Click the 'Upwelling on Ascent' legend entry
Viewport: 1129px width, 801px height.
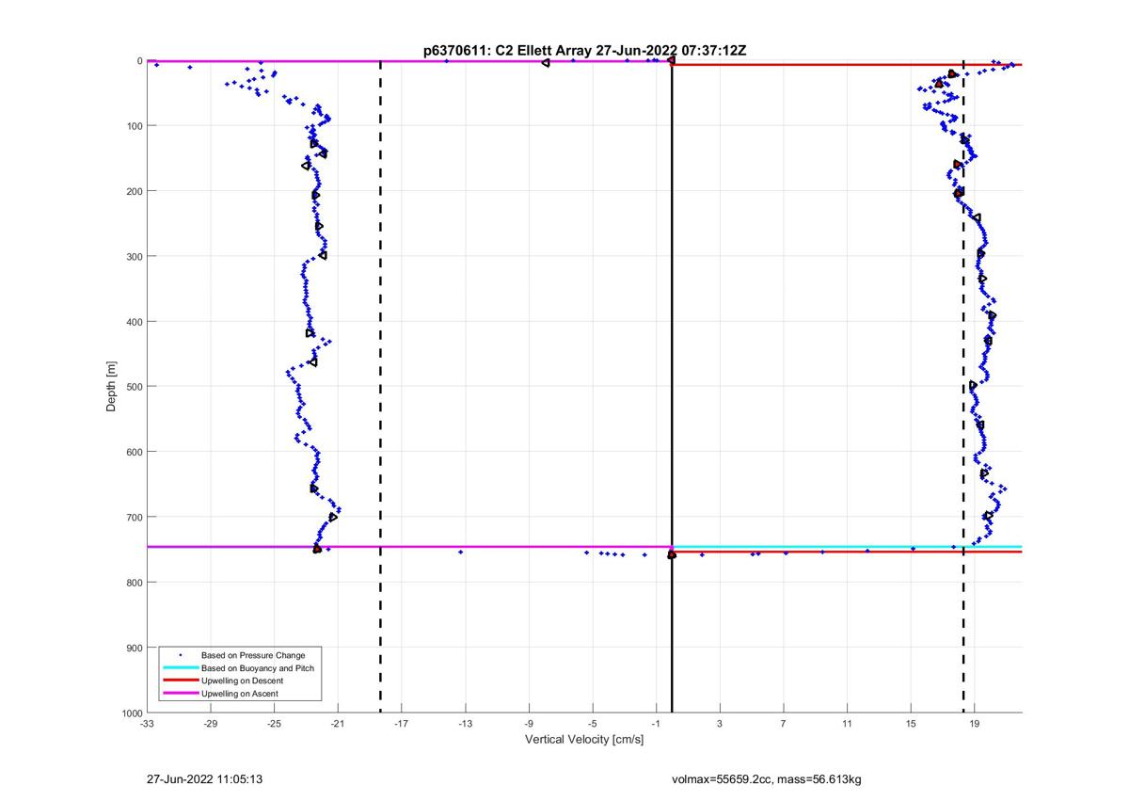click(x=241, y=694)
